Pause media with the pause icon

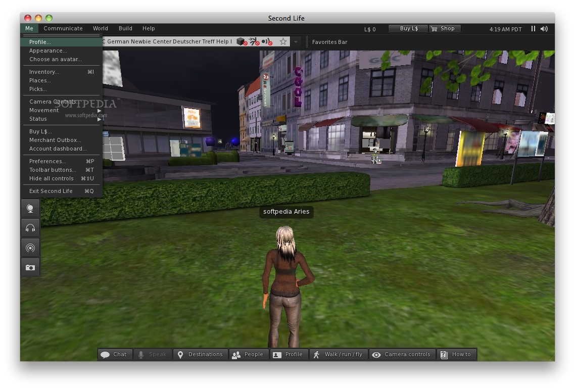click(x=533, y=29)
